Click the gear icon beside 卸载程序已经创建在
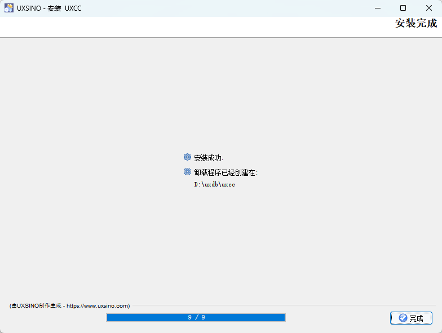Image resolution: width=442 pixels, height=333 pixels. pyautogui.click(x=187, y=172)
